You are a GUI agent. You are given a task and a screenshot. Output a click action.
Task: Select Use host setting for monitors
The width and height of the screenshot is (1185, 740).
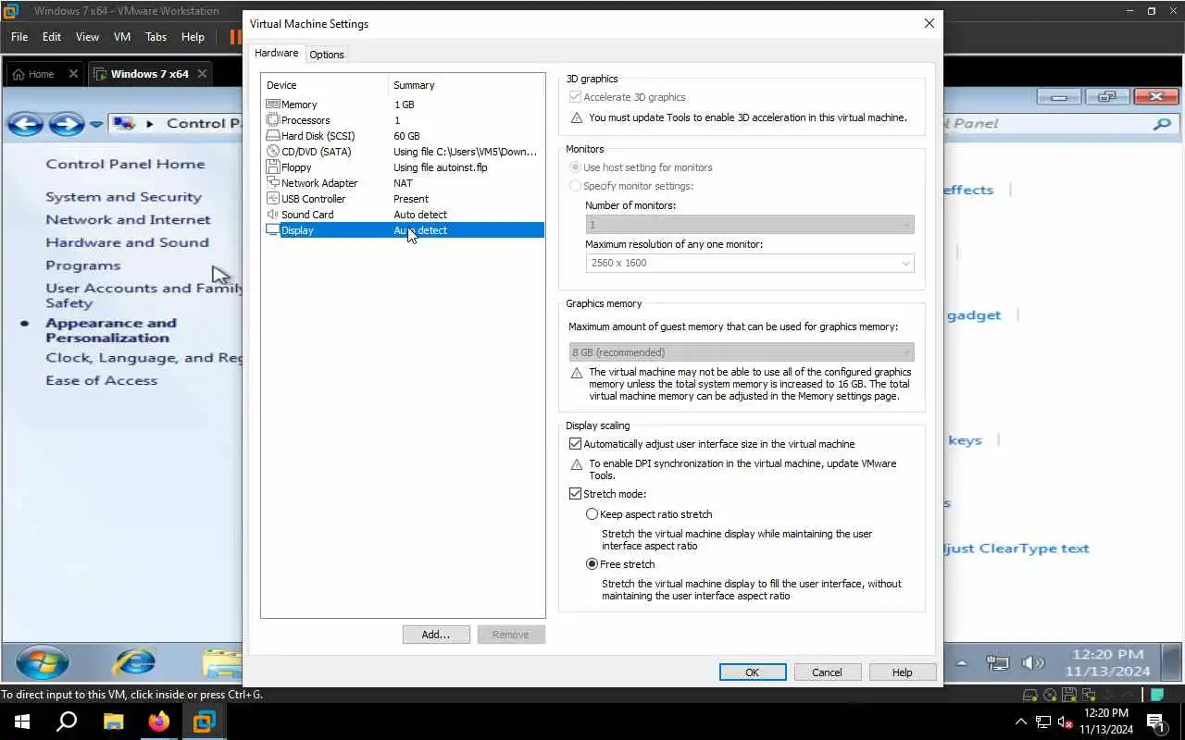click(x=575, y=167)
